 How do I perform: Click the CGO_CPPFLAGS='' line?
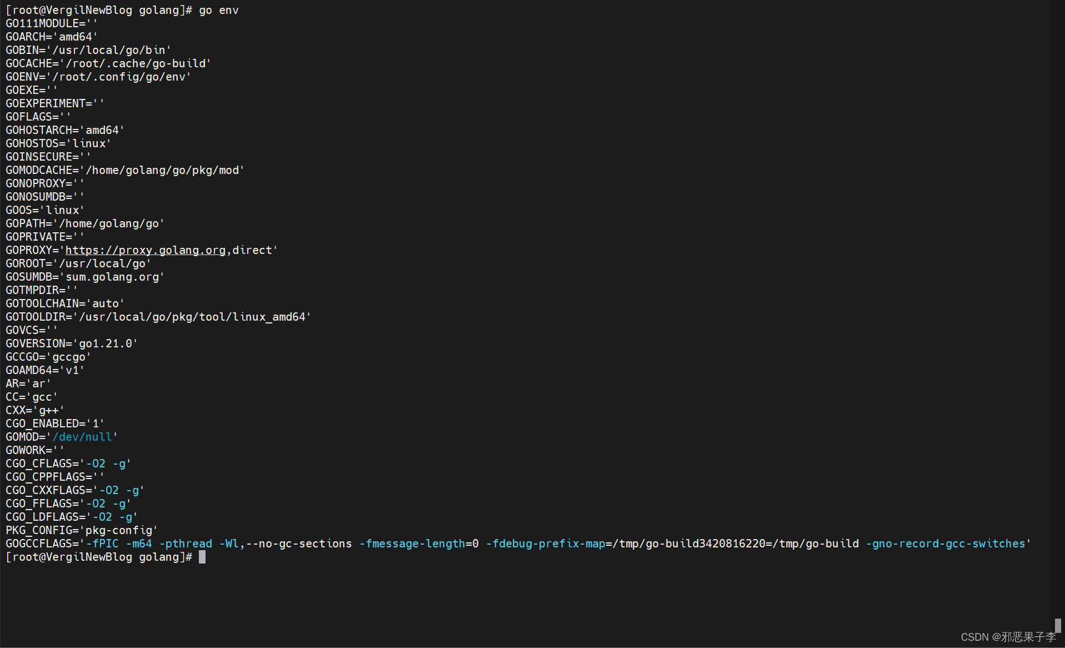point(55,477)
